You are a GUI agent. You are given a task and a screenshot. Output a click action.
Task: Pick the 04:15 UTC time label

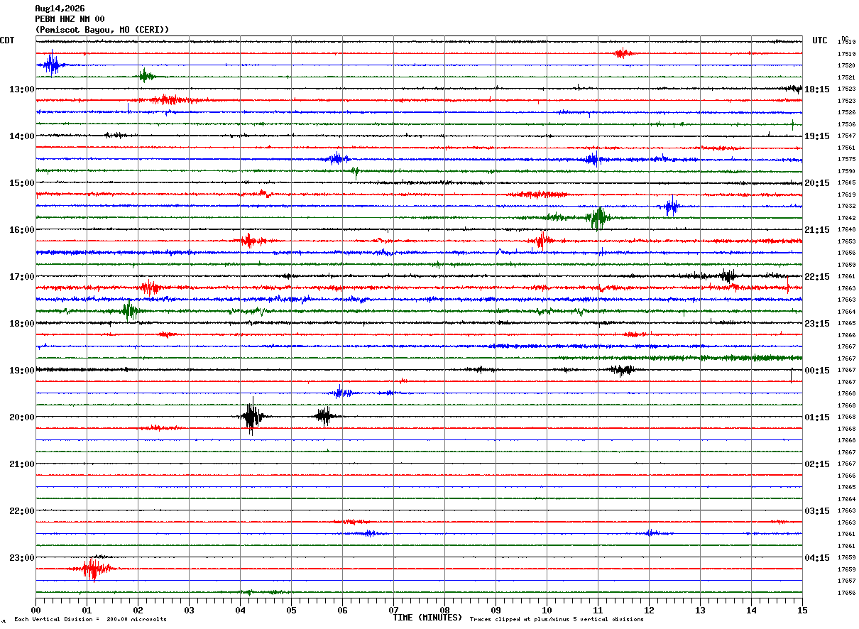click(x=817, y=558)
